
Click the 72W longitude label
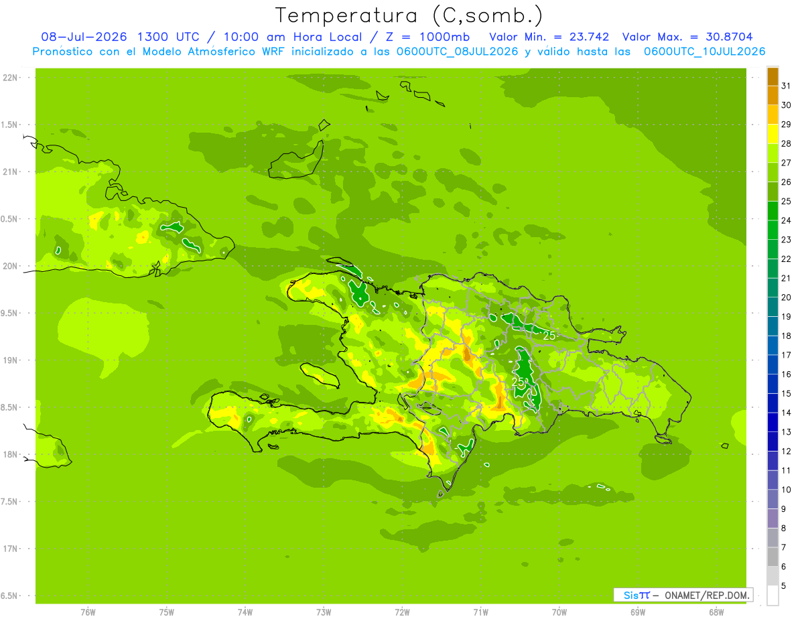402,612
